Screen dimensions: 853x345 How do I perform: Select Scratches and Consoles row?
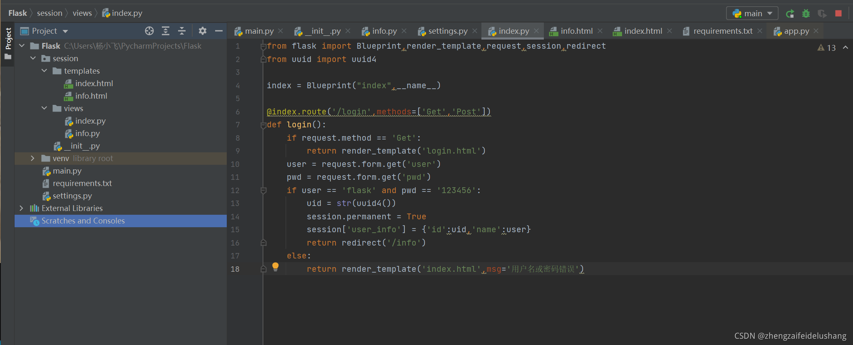[x=121, y=221]
